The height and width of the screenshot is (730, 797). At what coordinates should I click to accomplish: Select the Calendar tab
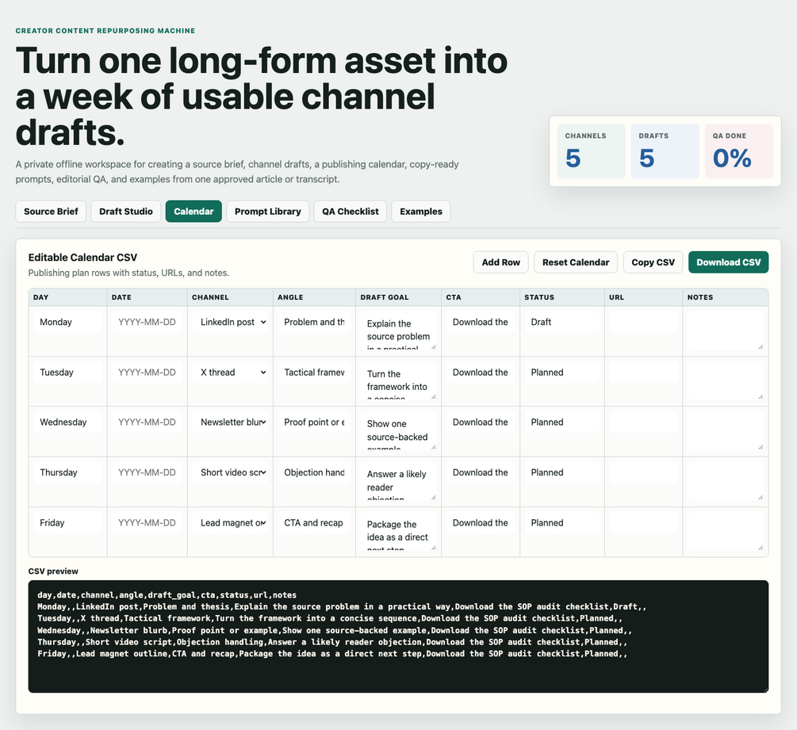coord(194,212)
